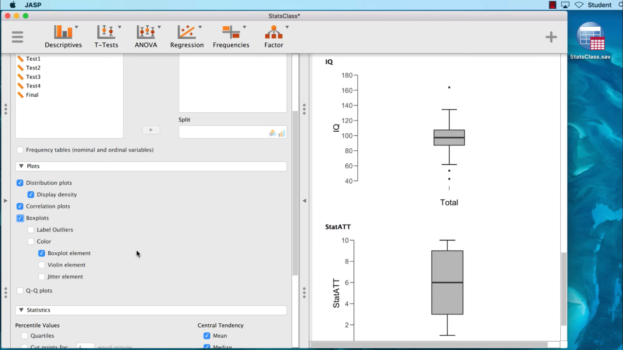623x350 pixels.
Task: Click the Wi-Fi status icon
Action: pos(579,5)
